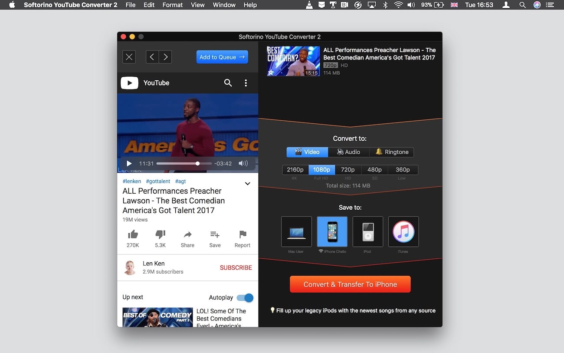Click the YouTube logo icon
Screen dimensions: 564x353
(x=129, y=83)
